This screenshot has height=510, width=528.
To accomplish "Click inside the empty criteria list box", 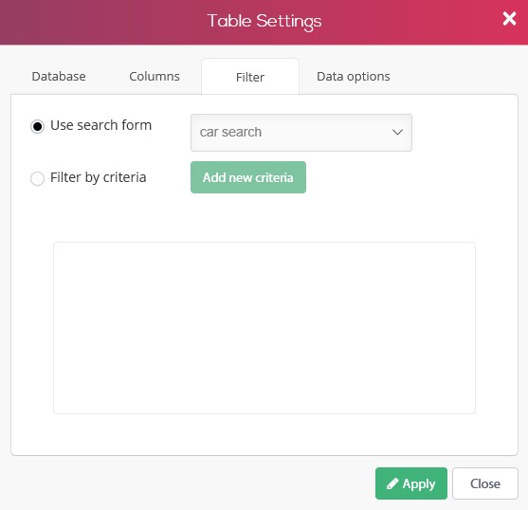I will (264, 328).
